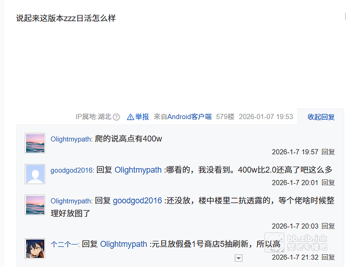Open goodgod2016's default silhouette avatar

tap(35, 174)
